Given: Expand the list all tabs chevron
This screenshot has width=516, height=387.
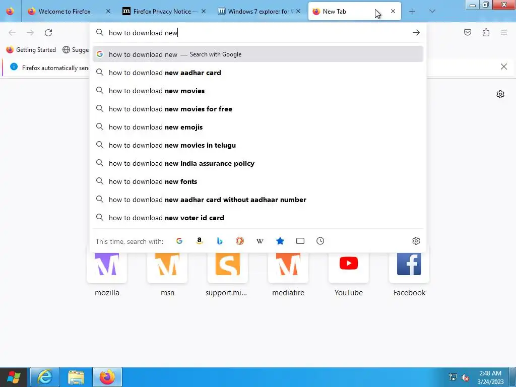Looking at the screenshot, I should pos(432,11).
